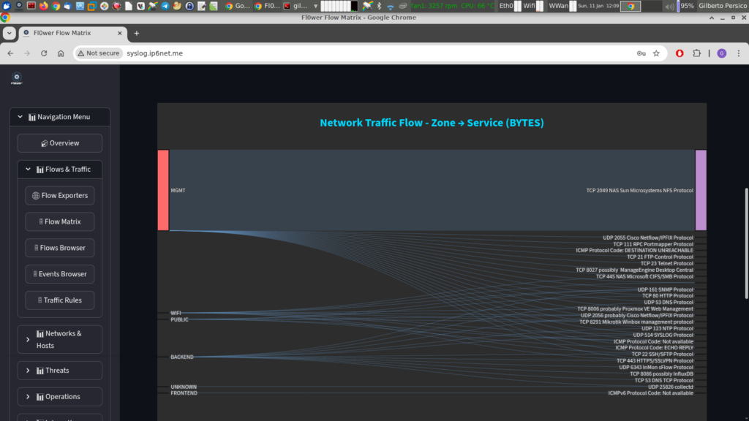Open a new browser tab
The image size is (749, 421).
(136, 33)
